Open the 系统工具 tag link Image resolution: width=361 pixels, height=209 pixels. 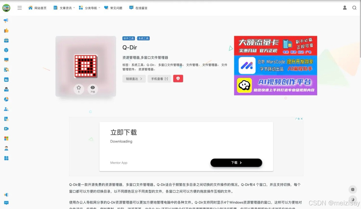(138, 65)
